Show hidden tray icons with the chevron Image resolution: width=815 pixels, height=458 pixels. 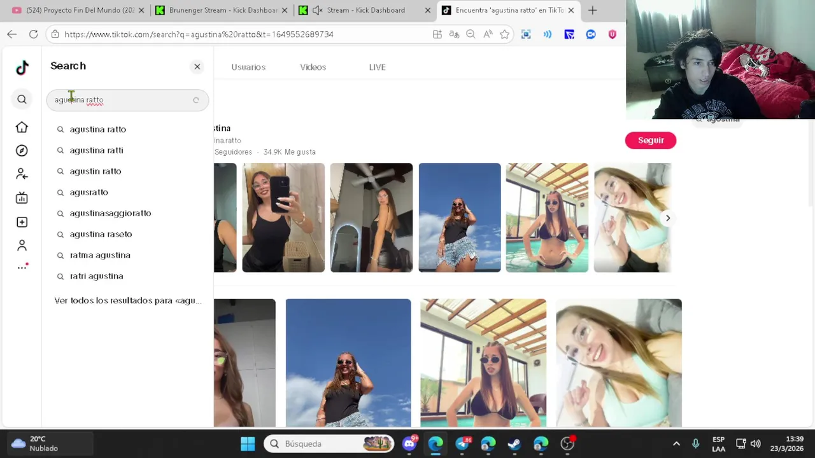tap(676, 443)
